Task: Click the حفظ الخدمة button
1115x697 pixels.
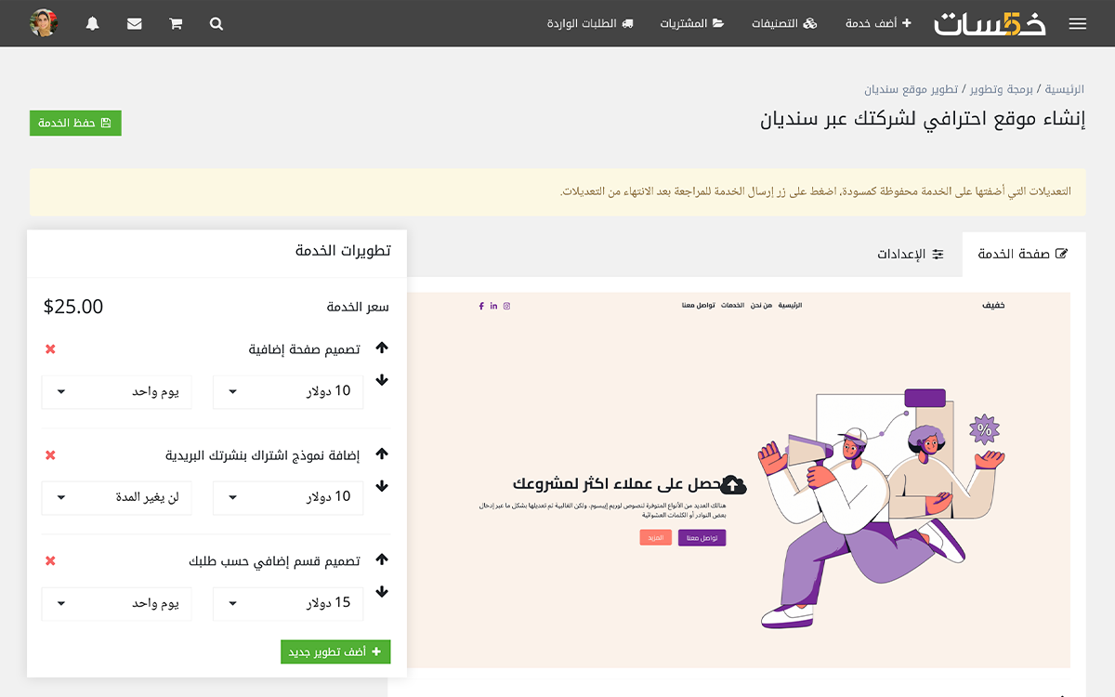Action: [75, 123]
